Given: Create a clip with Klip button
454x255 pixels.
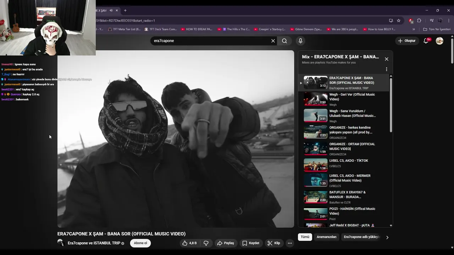Looking at the screenshot, I should [x=274, y=243].
